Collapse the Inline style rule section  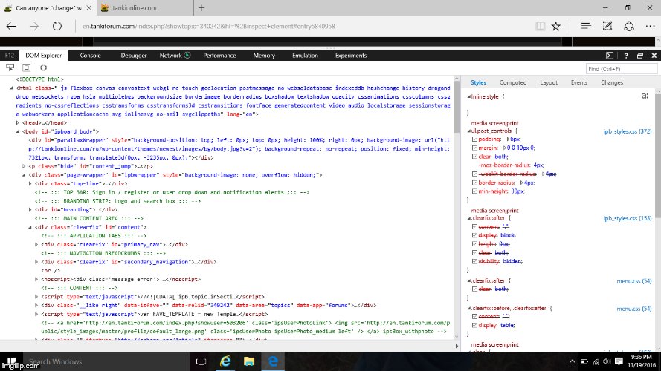468,96
